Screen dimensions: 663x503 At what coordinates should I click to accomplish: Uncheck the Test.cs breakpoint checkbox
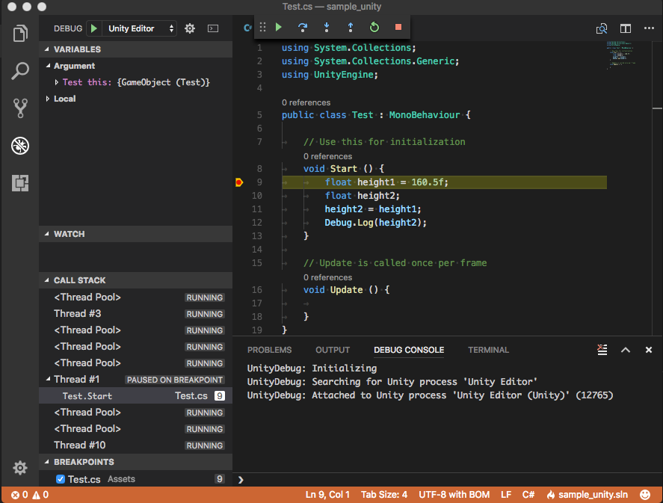click(61, 479)
